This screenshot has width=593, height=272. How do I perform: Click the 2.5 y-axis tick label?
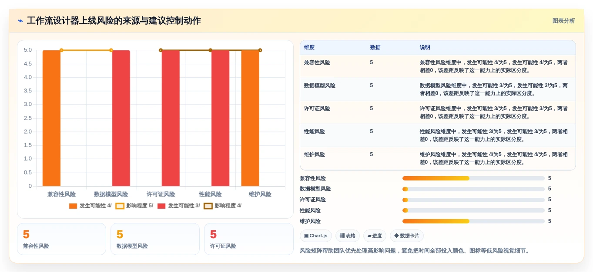point(28,118)
